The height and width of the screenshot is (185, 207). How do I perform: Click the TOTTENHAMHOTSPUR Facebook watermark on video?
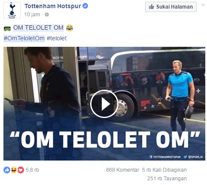[x=165, y=157]
